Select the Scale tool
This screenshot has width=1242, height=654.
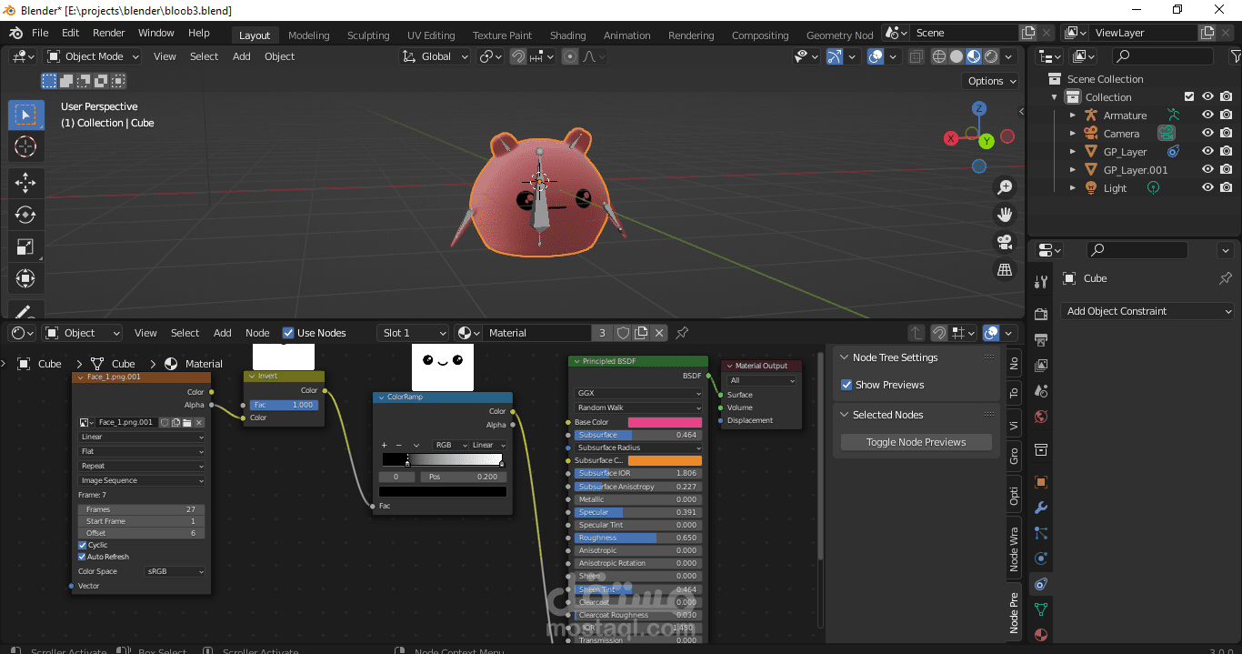(x=25, y=247)
